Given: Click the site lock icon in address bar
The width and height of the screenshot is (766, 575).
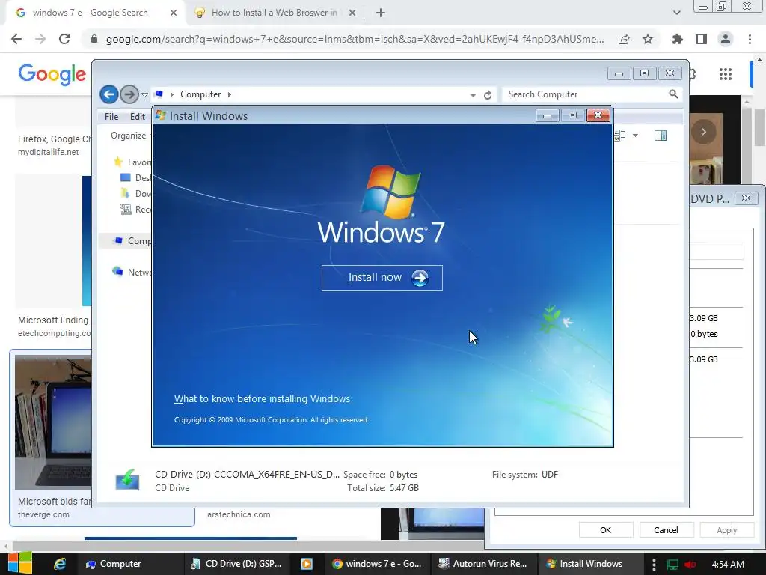Looking at the screenshot, I should 94,39.
